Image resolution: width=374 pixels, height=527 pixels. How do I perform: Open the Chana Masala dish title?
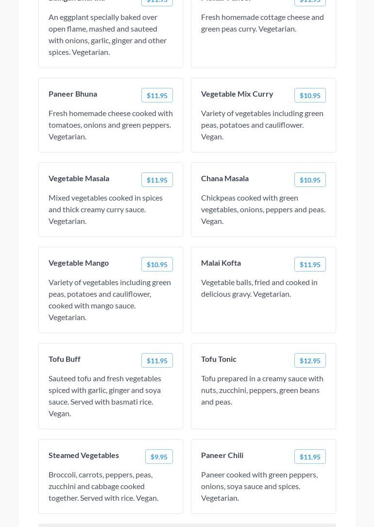[x=225, y=178]
